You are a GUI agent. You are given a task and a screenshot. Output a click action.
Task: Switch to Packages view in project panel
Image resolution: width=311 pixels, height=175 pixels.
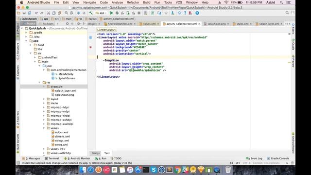coord(47,24)
